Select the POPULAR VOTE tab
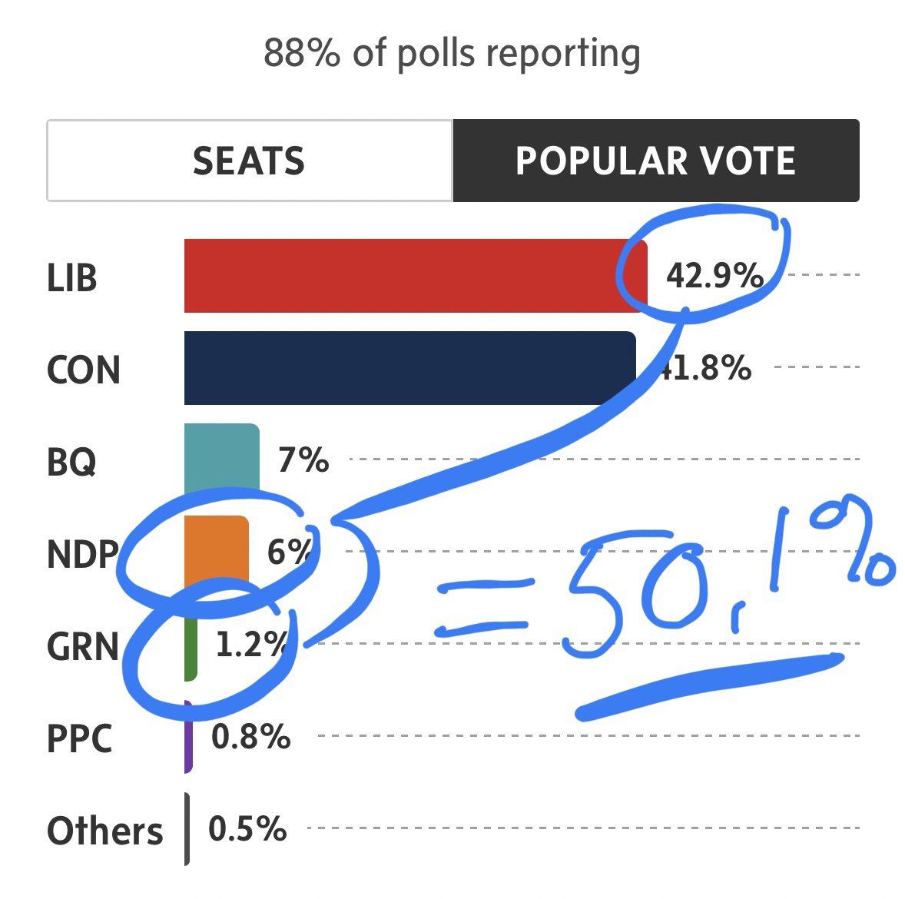 pos(655,161)
